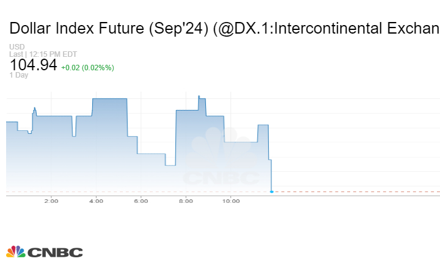440x275 pixels.
Task: Click the dashed line right of the price dot
Action: pos(354,191)
